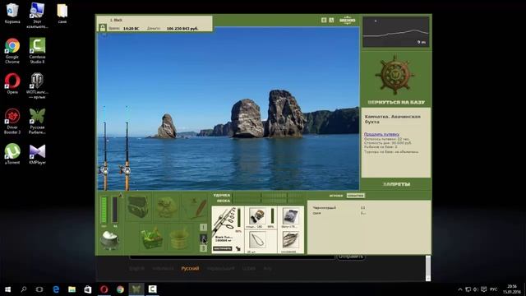The width and height of the screenshot is (526, 296).
Task: Click the fishing reel thumbnail
Action: (257, 215)
